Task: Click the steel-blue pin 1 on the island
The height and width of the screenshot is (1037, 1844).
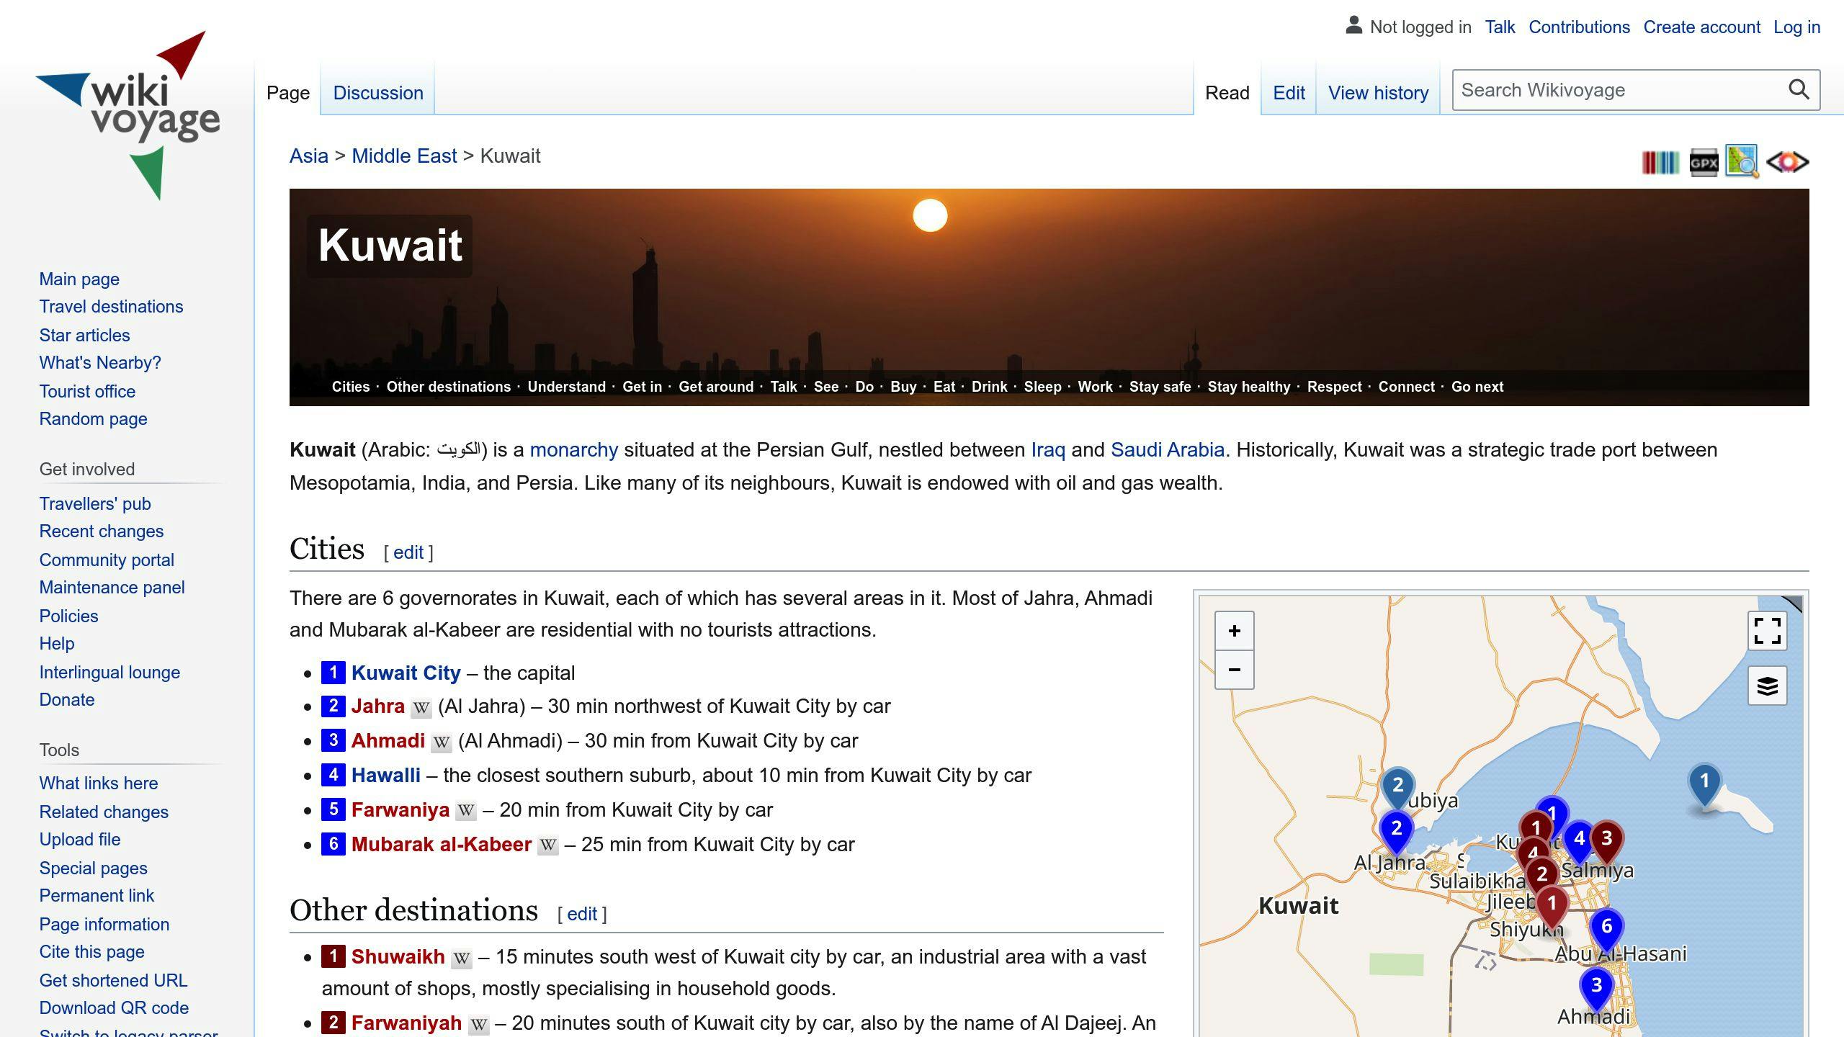Action: [1704, 784]
